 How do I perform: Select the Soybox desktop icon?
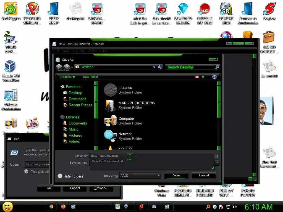click(x=269, y=11)
